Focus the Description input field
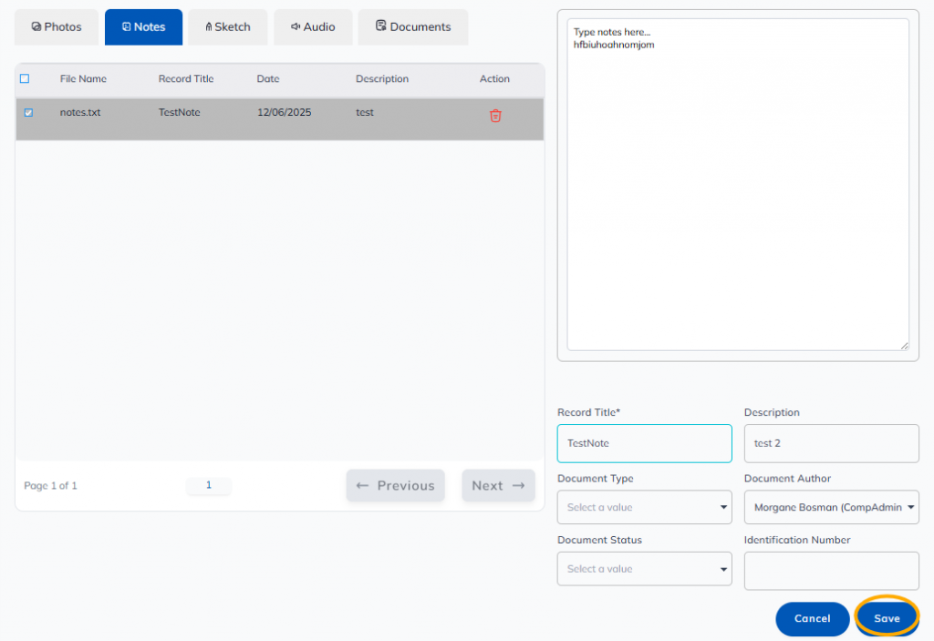Screen dimensions: 934x641 point(831,443)
